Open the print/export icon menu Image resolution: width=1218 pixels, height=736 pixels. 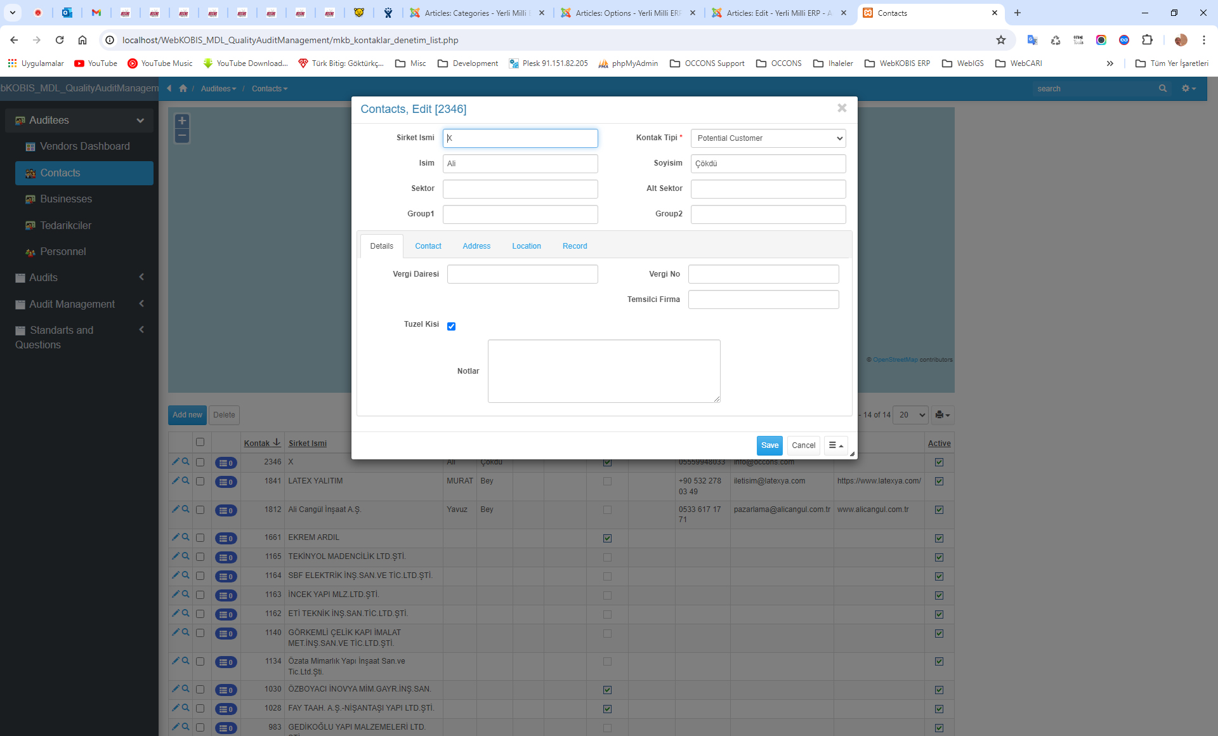tap(943, 415)
